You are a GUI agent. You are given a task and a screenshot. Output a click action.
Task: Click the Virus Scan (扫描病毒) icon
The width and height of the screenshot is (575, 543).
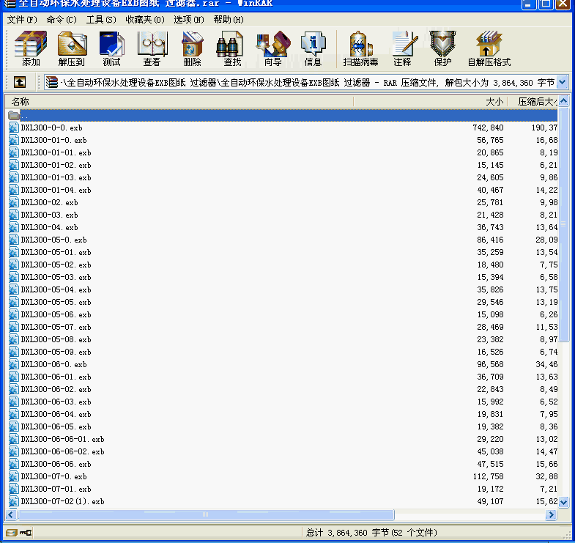[x=361, y=48]
